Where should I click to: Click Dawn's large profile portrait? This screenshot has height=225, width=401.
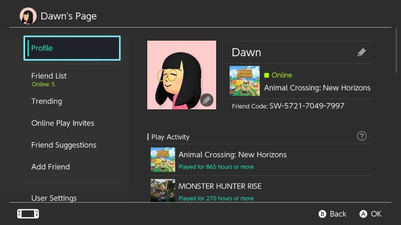(181, 75)
